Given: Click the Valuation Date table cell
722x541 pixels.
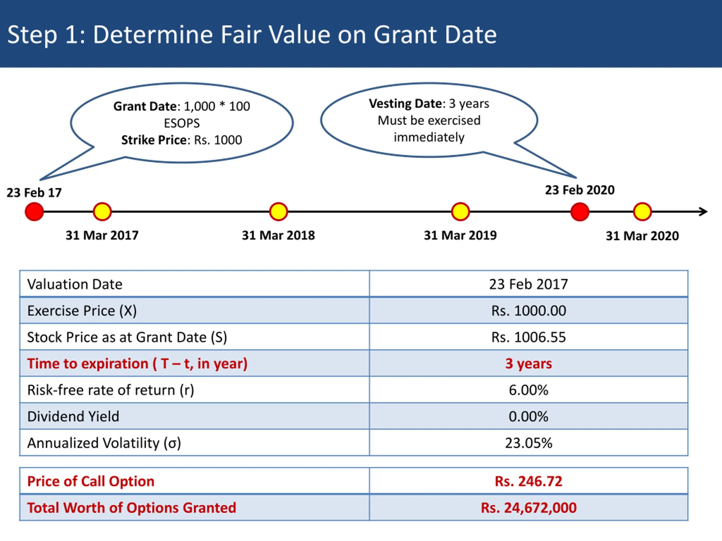Looking at the screenshot, I should (x=74, y=284).
